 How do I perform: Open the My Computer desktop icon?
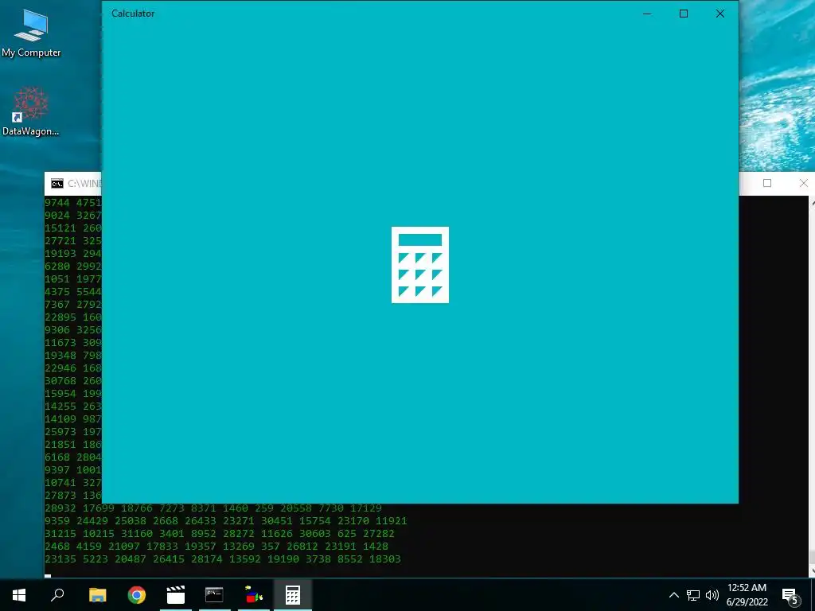coord(31,33)
